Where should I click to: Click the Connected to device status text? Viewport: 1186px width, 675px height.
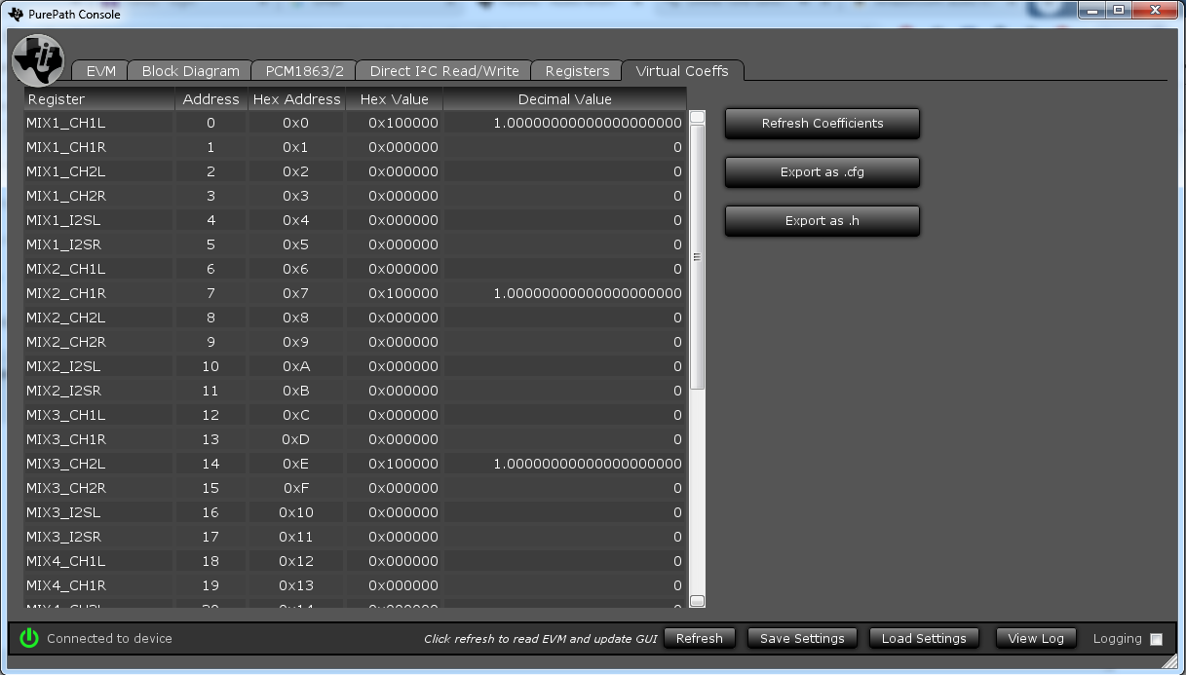click(109, 639)
